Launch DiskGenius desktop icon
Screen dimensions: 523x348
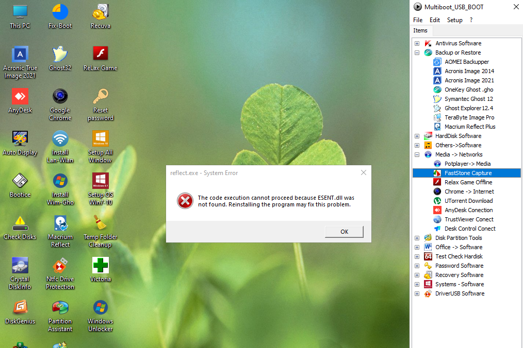point(20,312)
